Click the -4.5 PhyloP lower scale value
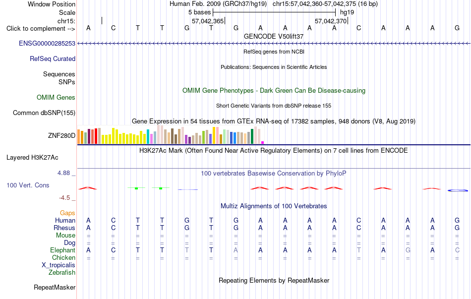Screen dimensions: 471x299 point(64,198)
